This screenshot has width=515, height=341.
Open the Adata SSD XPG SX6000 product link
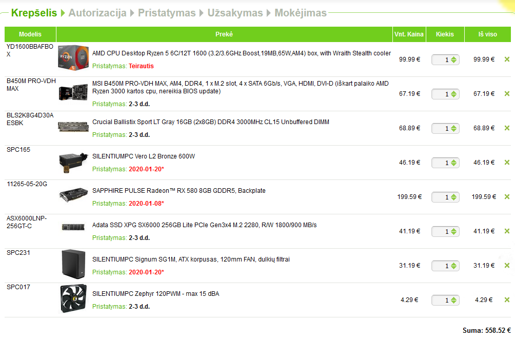pos(204,225)
